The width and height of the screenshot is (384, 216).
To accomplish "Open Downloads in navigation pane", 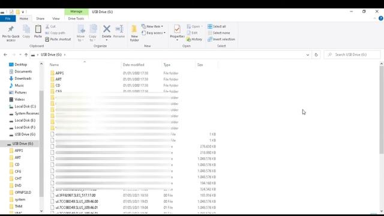I will coord(23,79).
